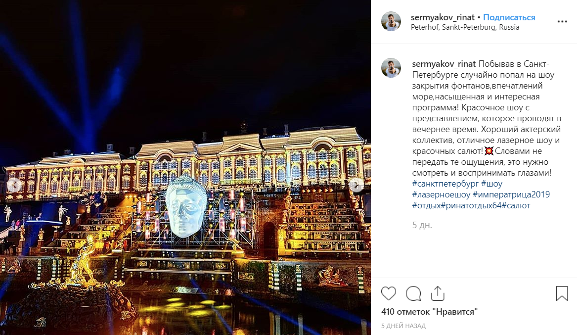The width and height of the screenshot is (577, 335).
Task: Open the #санктпетербург hashtag
Action: [x=445, y=184]
